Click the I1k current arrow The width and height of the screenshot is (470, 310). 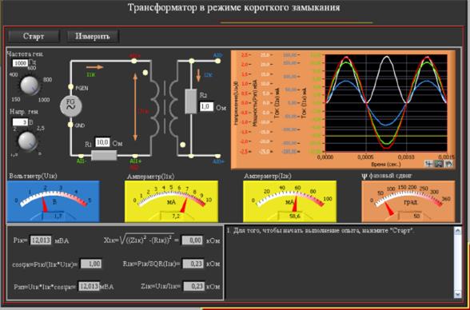tap(95, 67)
